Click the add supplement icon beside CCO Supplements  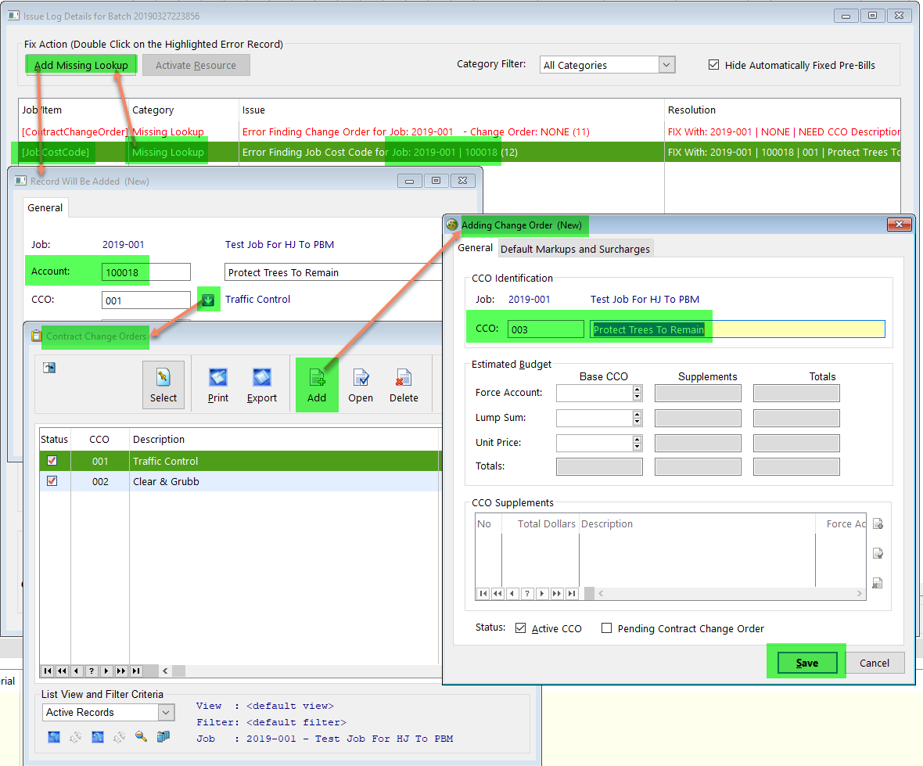tap(878, 524)
